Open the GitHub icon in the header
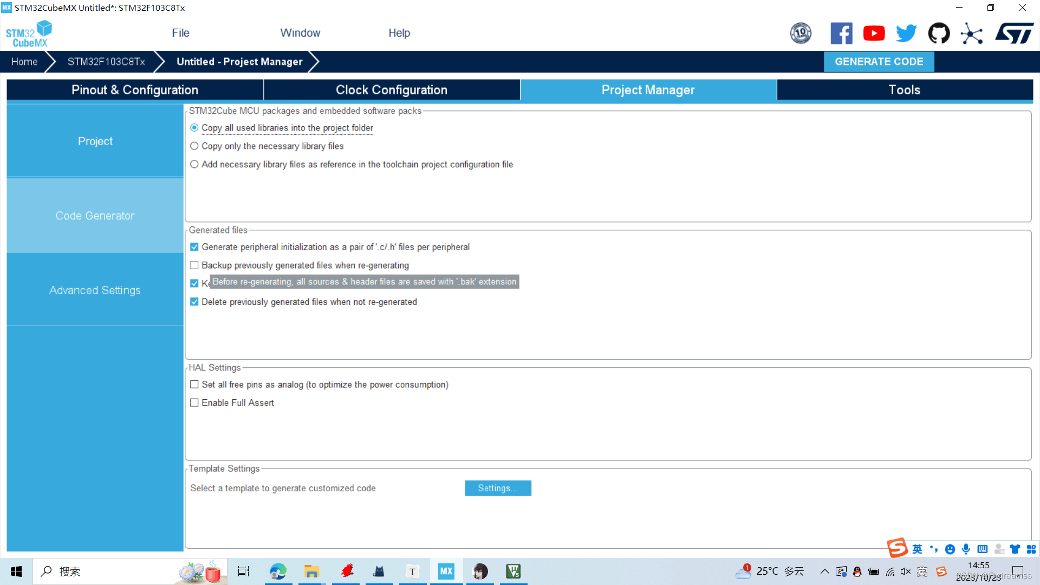 click(939, 33)
